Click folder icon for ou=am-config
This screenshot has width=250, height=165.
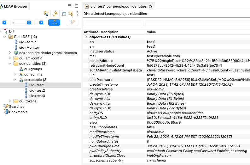tap(16, 58)
